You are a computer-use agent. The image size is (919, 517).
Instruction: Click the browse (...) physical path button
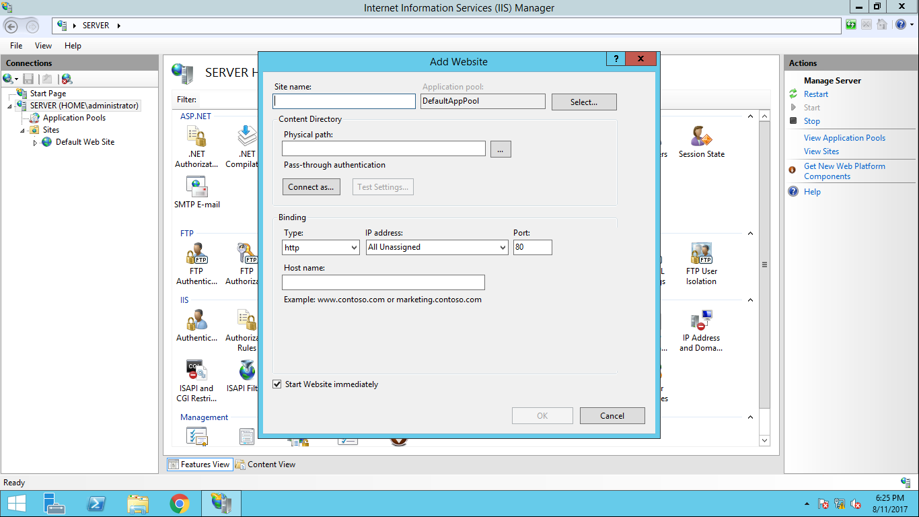click(501, 149)
